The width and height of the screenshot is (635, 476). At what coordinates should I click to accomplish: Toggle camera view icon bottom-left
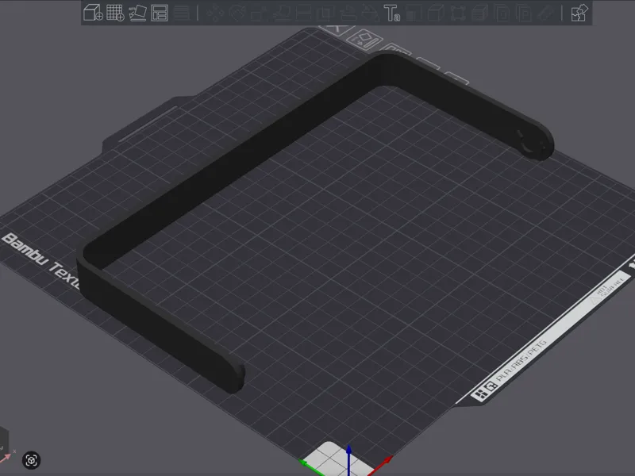coord(31,460)
